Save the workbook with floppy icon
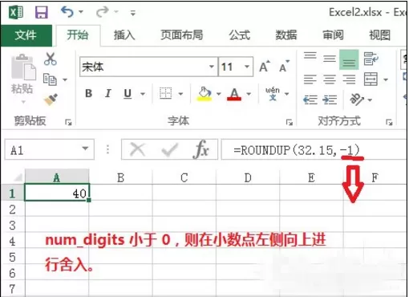409x297 pixels. 42,12
